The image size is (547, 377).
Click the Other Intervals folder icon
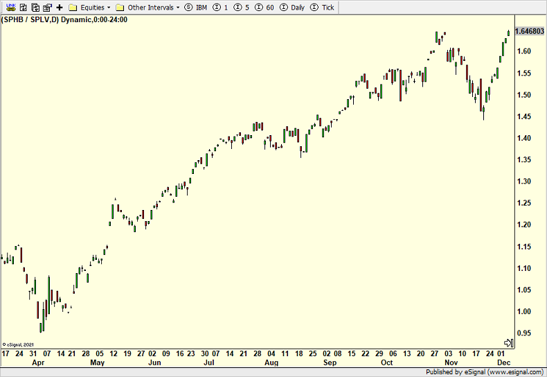click(120, 7)
